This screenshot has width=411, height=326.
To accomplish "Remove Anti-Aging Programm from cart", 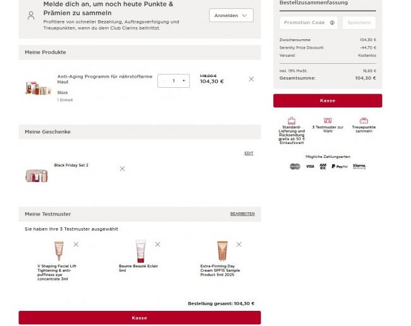I will [x=251, y=79].
